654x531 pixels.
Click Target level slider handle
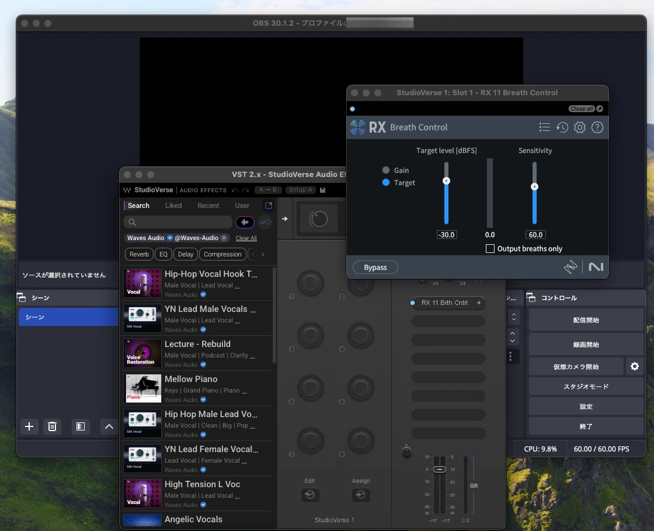446,181
